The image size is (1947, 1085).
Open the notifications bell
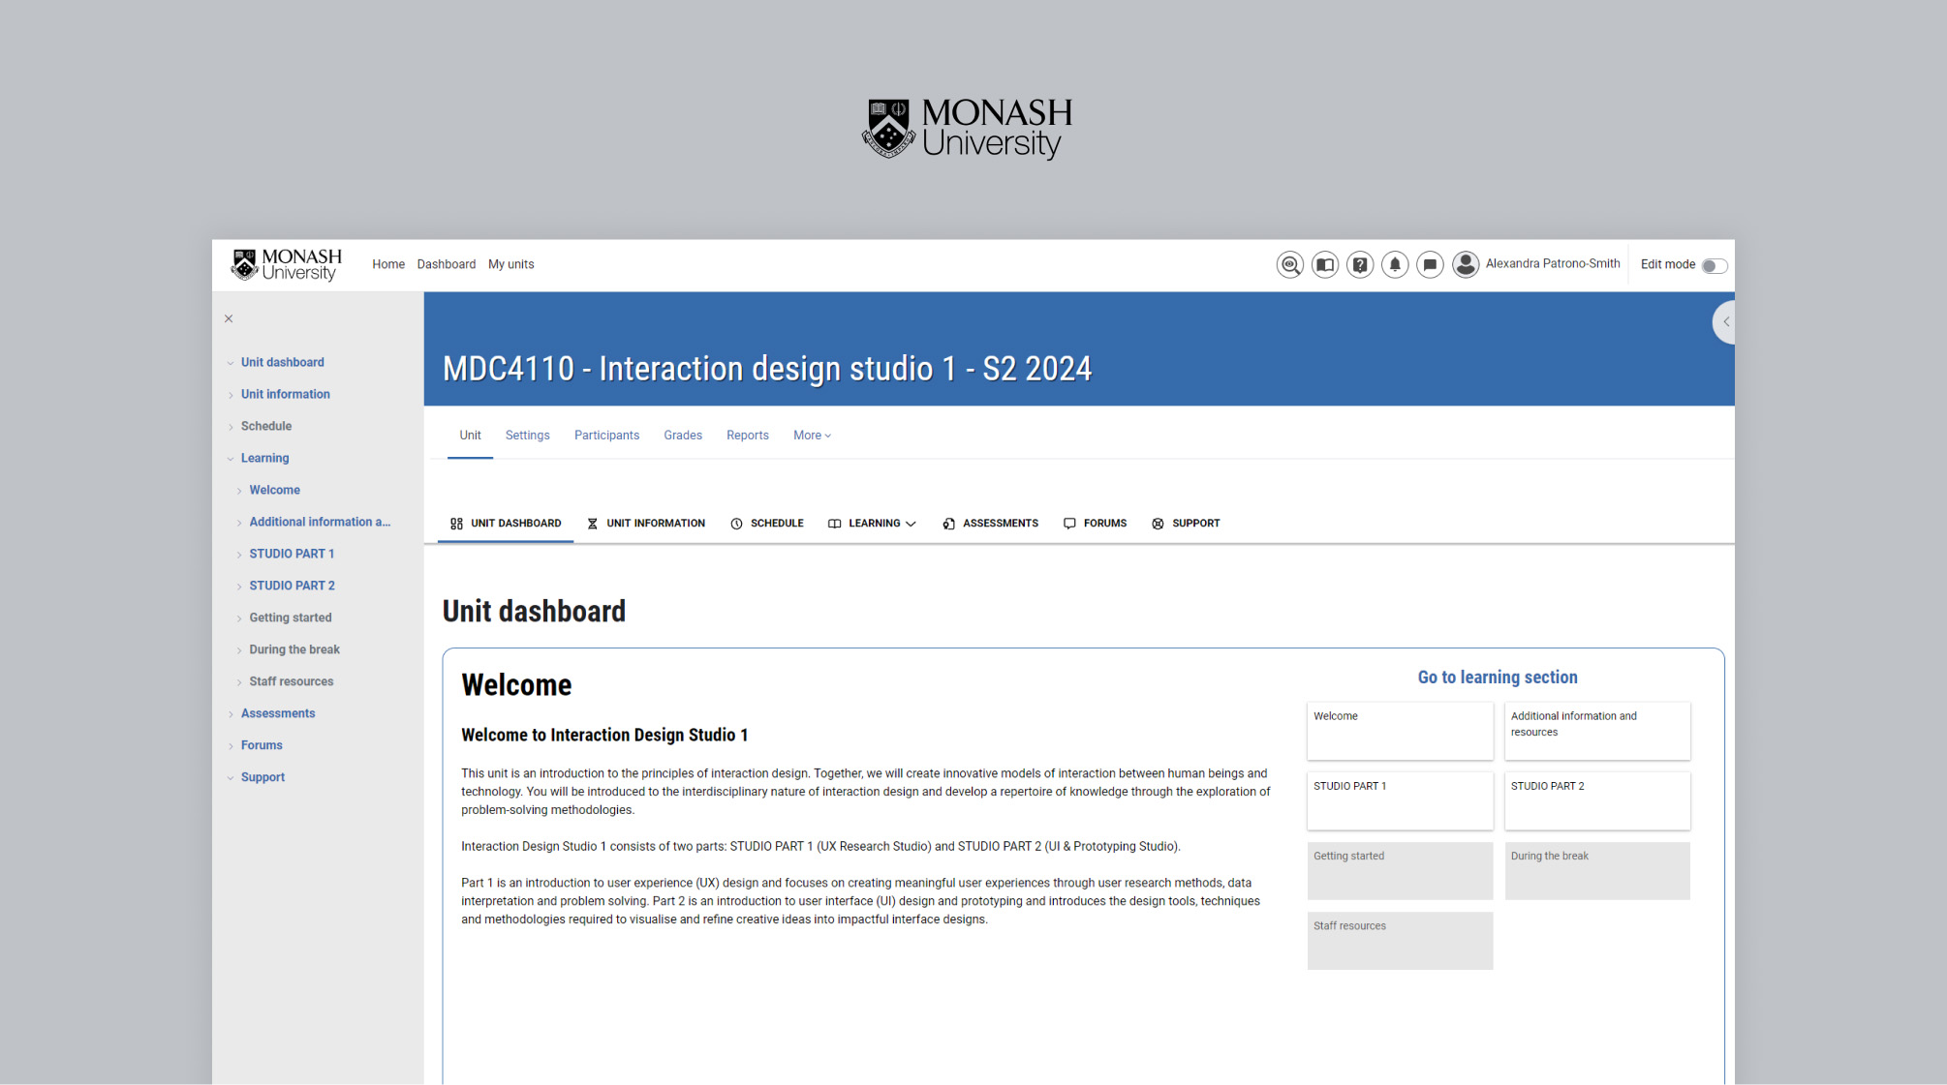pyautogui.click(x=1394, y=264)
